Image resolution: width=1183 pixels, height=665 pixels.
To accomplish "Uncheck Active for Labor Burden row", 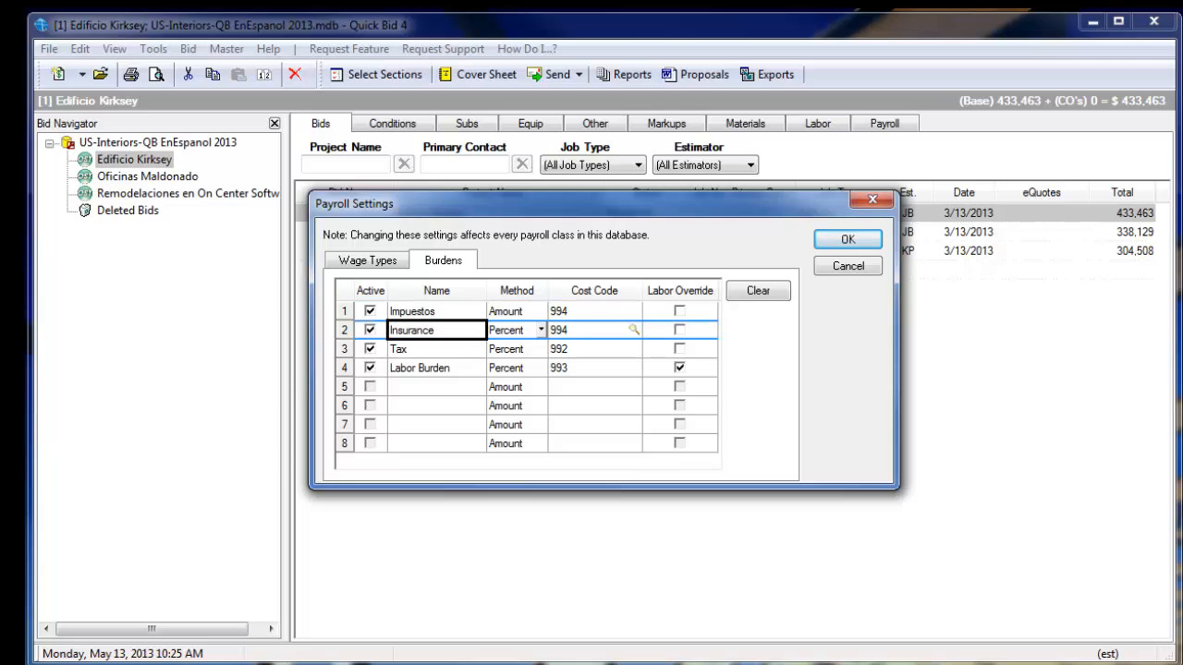I will tap(371, 368).
